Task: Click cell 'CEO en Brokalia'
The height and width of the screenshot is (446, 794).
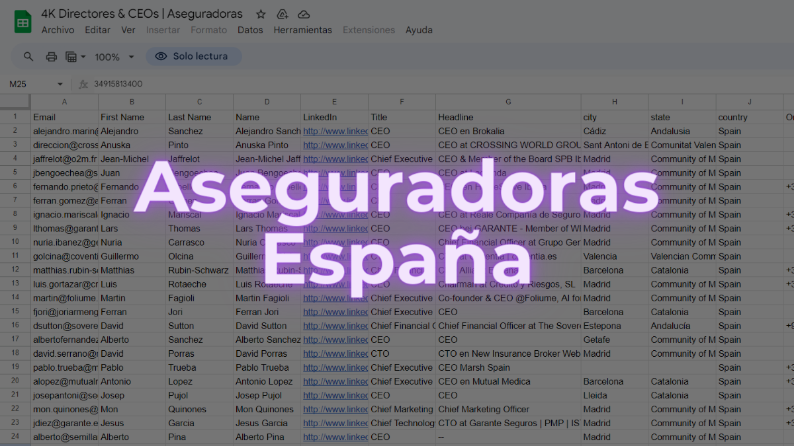Action: coord(508,131)
